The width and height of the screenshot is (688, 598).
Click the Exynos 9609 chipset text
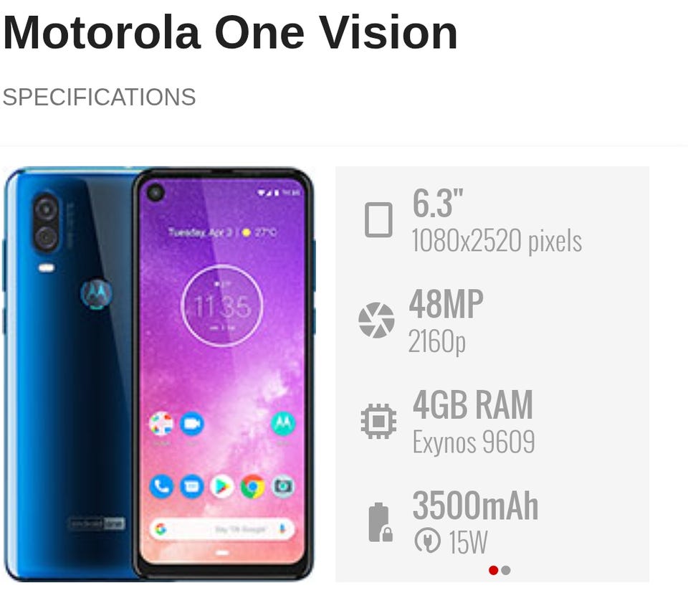(474, 442)
